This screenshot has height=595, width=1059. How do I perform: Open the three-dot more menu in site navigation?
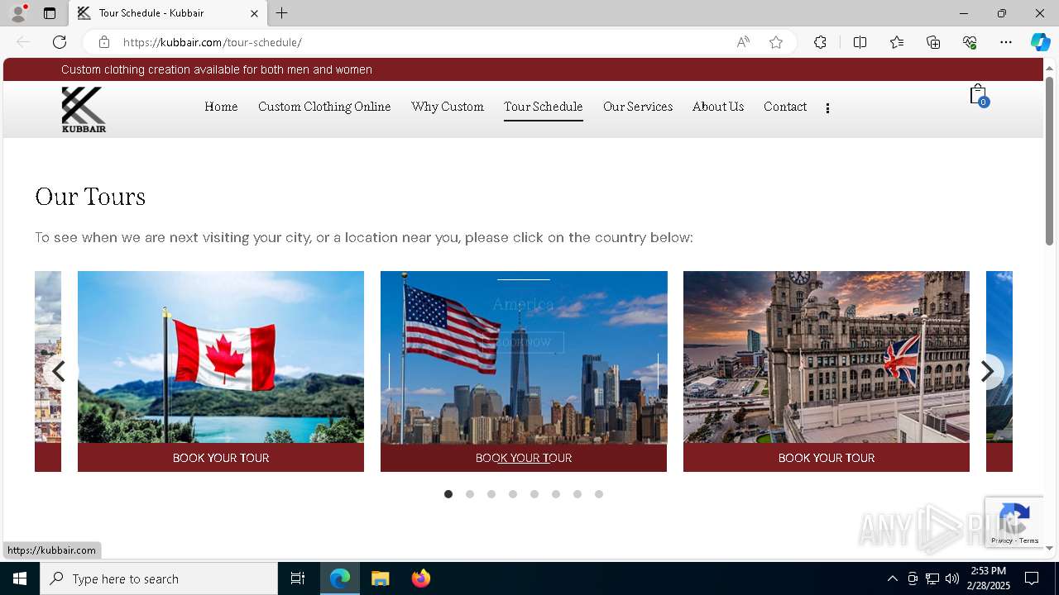827,107
